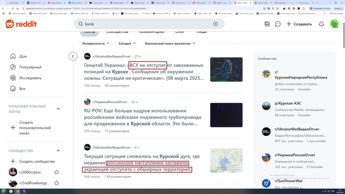Click the browser home icon
The width and height of the screenshot is (345, 194).
click(17, 8)
